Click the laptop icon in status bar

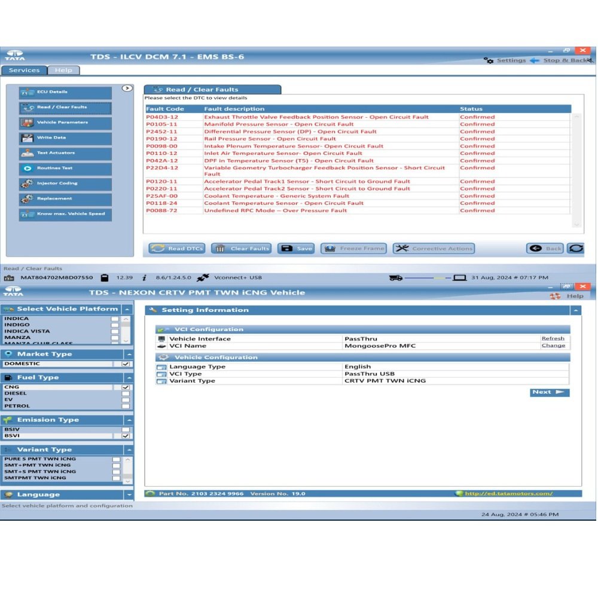460,278
